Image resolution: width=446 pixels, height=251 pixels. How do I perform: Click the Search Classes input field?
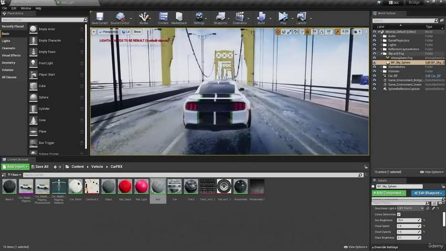pos(44,19)
